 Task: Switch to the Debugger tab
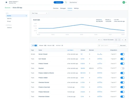[63, 8]
